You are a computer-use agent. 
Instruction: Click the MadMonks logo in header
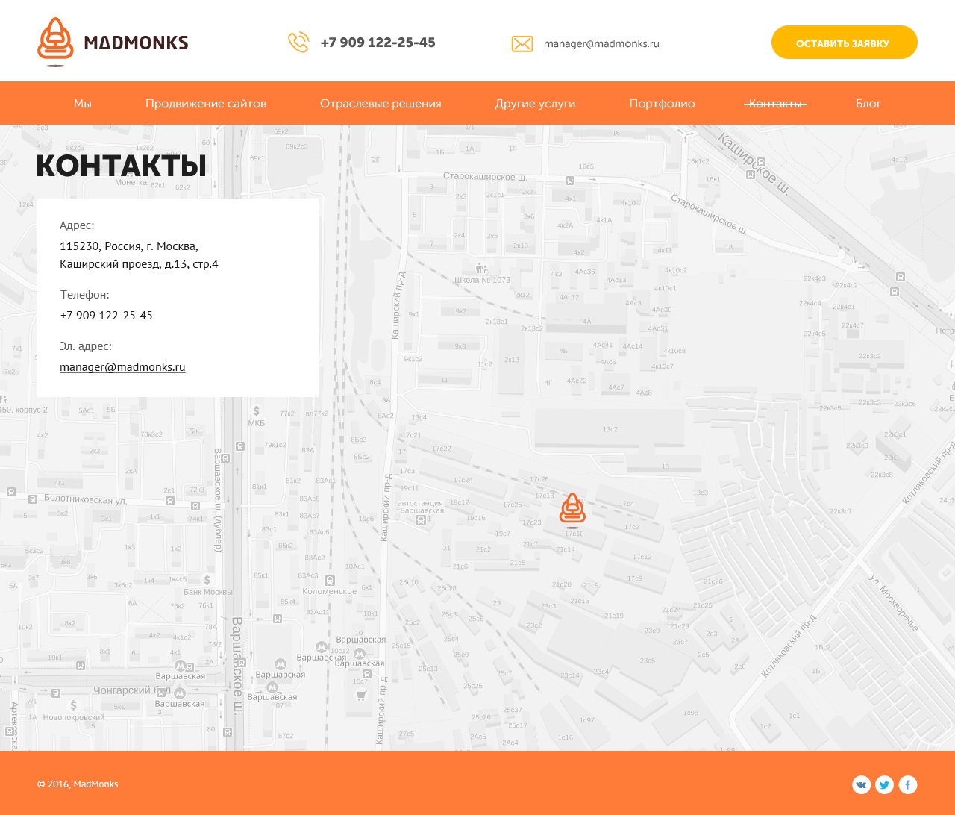[113, 42]
